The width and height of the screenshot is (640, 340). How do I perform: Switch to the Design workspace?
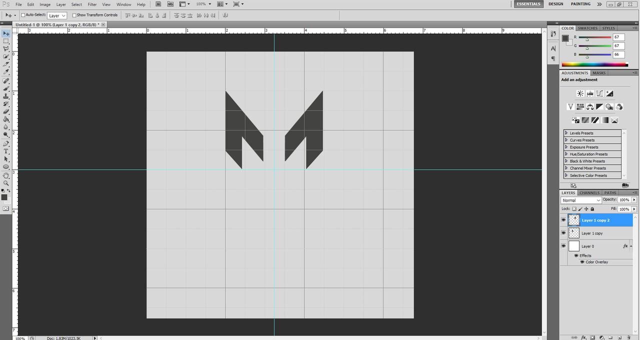click(555, 4)
